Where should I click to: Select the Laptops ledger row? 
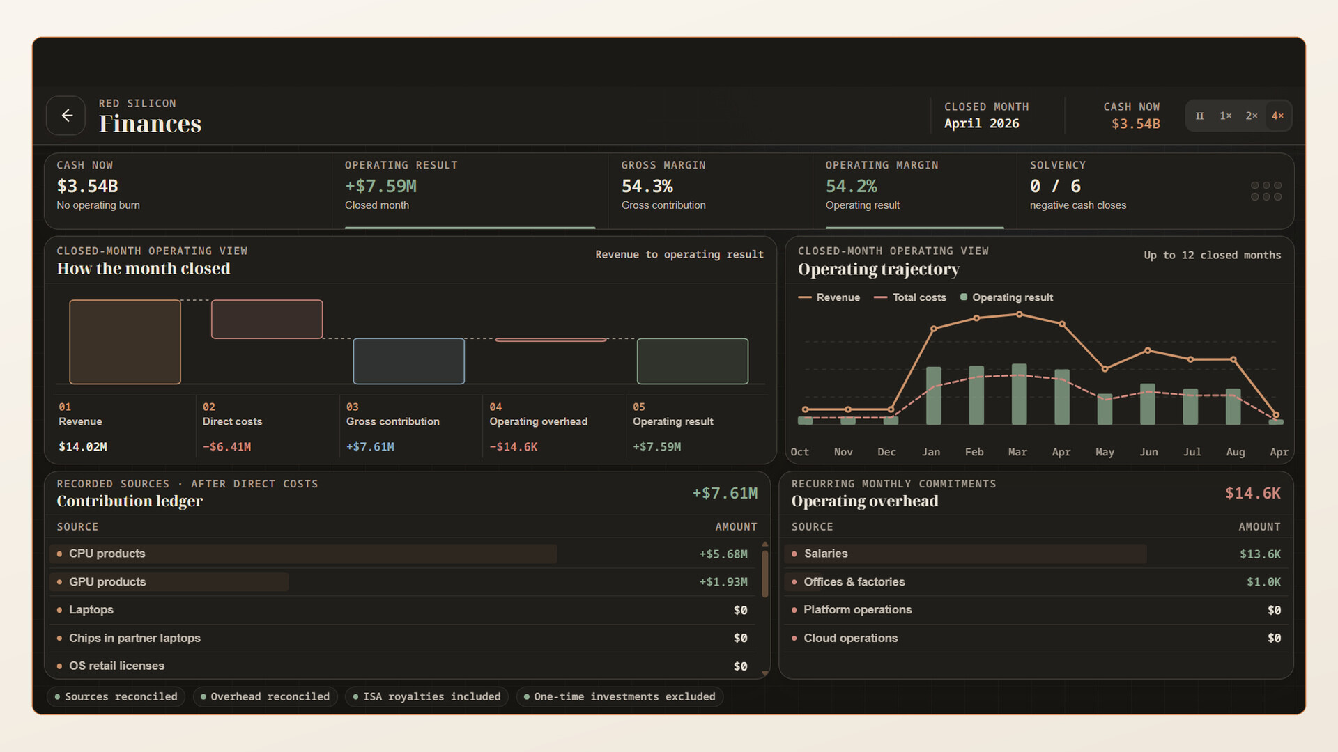[403, 610]
